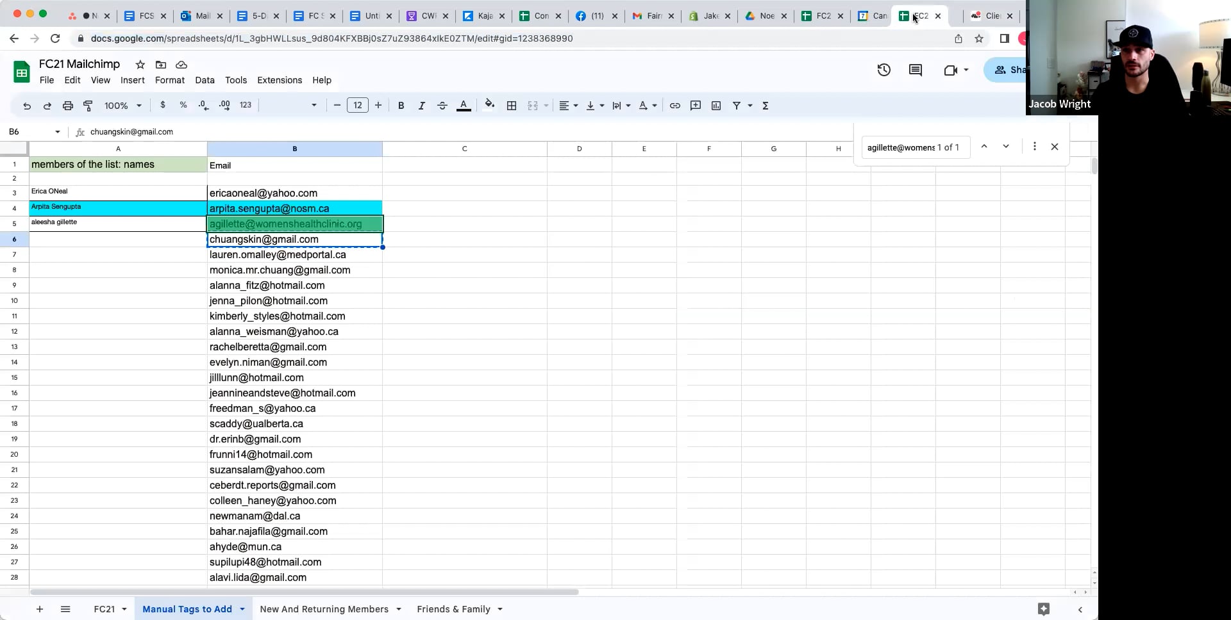Open the Fill color tool
The width and height of the screenshot is (1231, 620).
tap(489, 105)
